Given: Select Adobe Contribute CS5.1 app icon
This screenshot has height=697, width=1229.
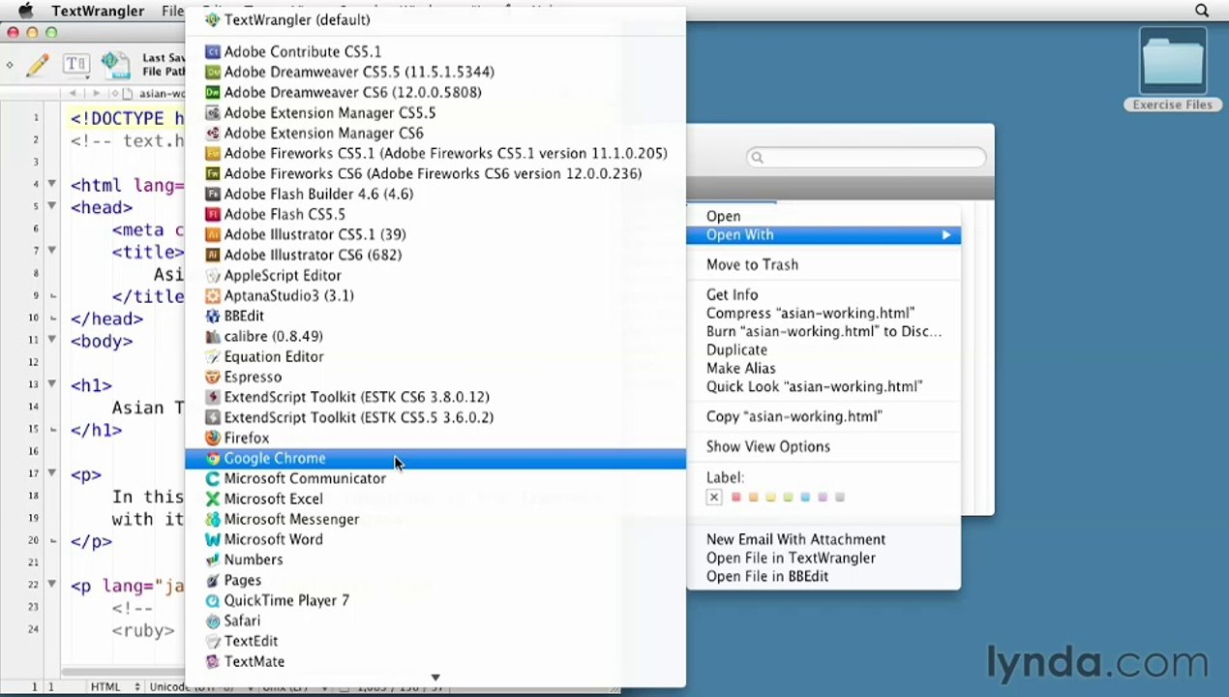Looking at the screenshot, I should (213, 51).
